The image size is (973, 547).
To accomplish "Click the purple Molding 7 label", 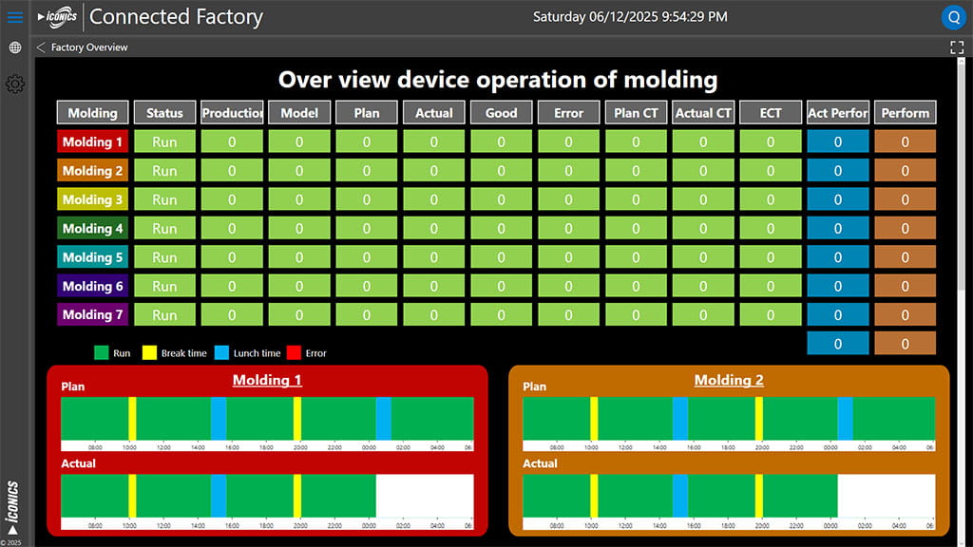I will 92,314.
